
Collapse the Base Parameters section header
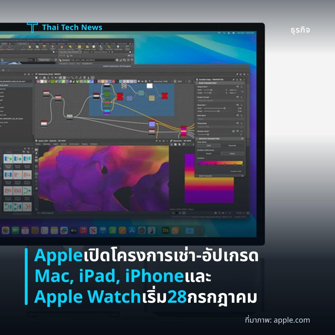[x=220, y=83]
